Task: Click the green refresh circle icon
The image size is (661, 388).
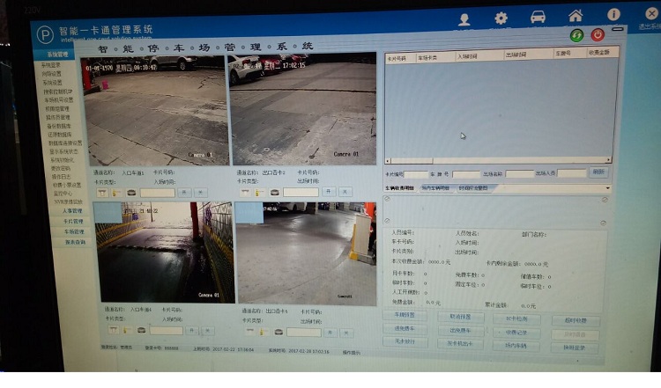Action: 576,35
